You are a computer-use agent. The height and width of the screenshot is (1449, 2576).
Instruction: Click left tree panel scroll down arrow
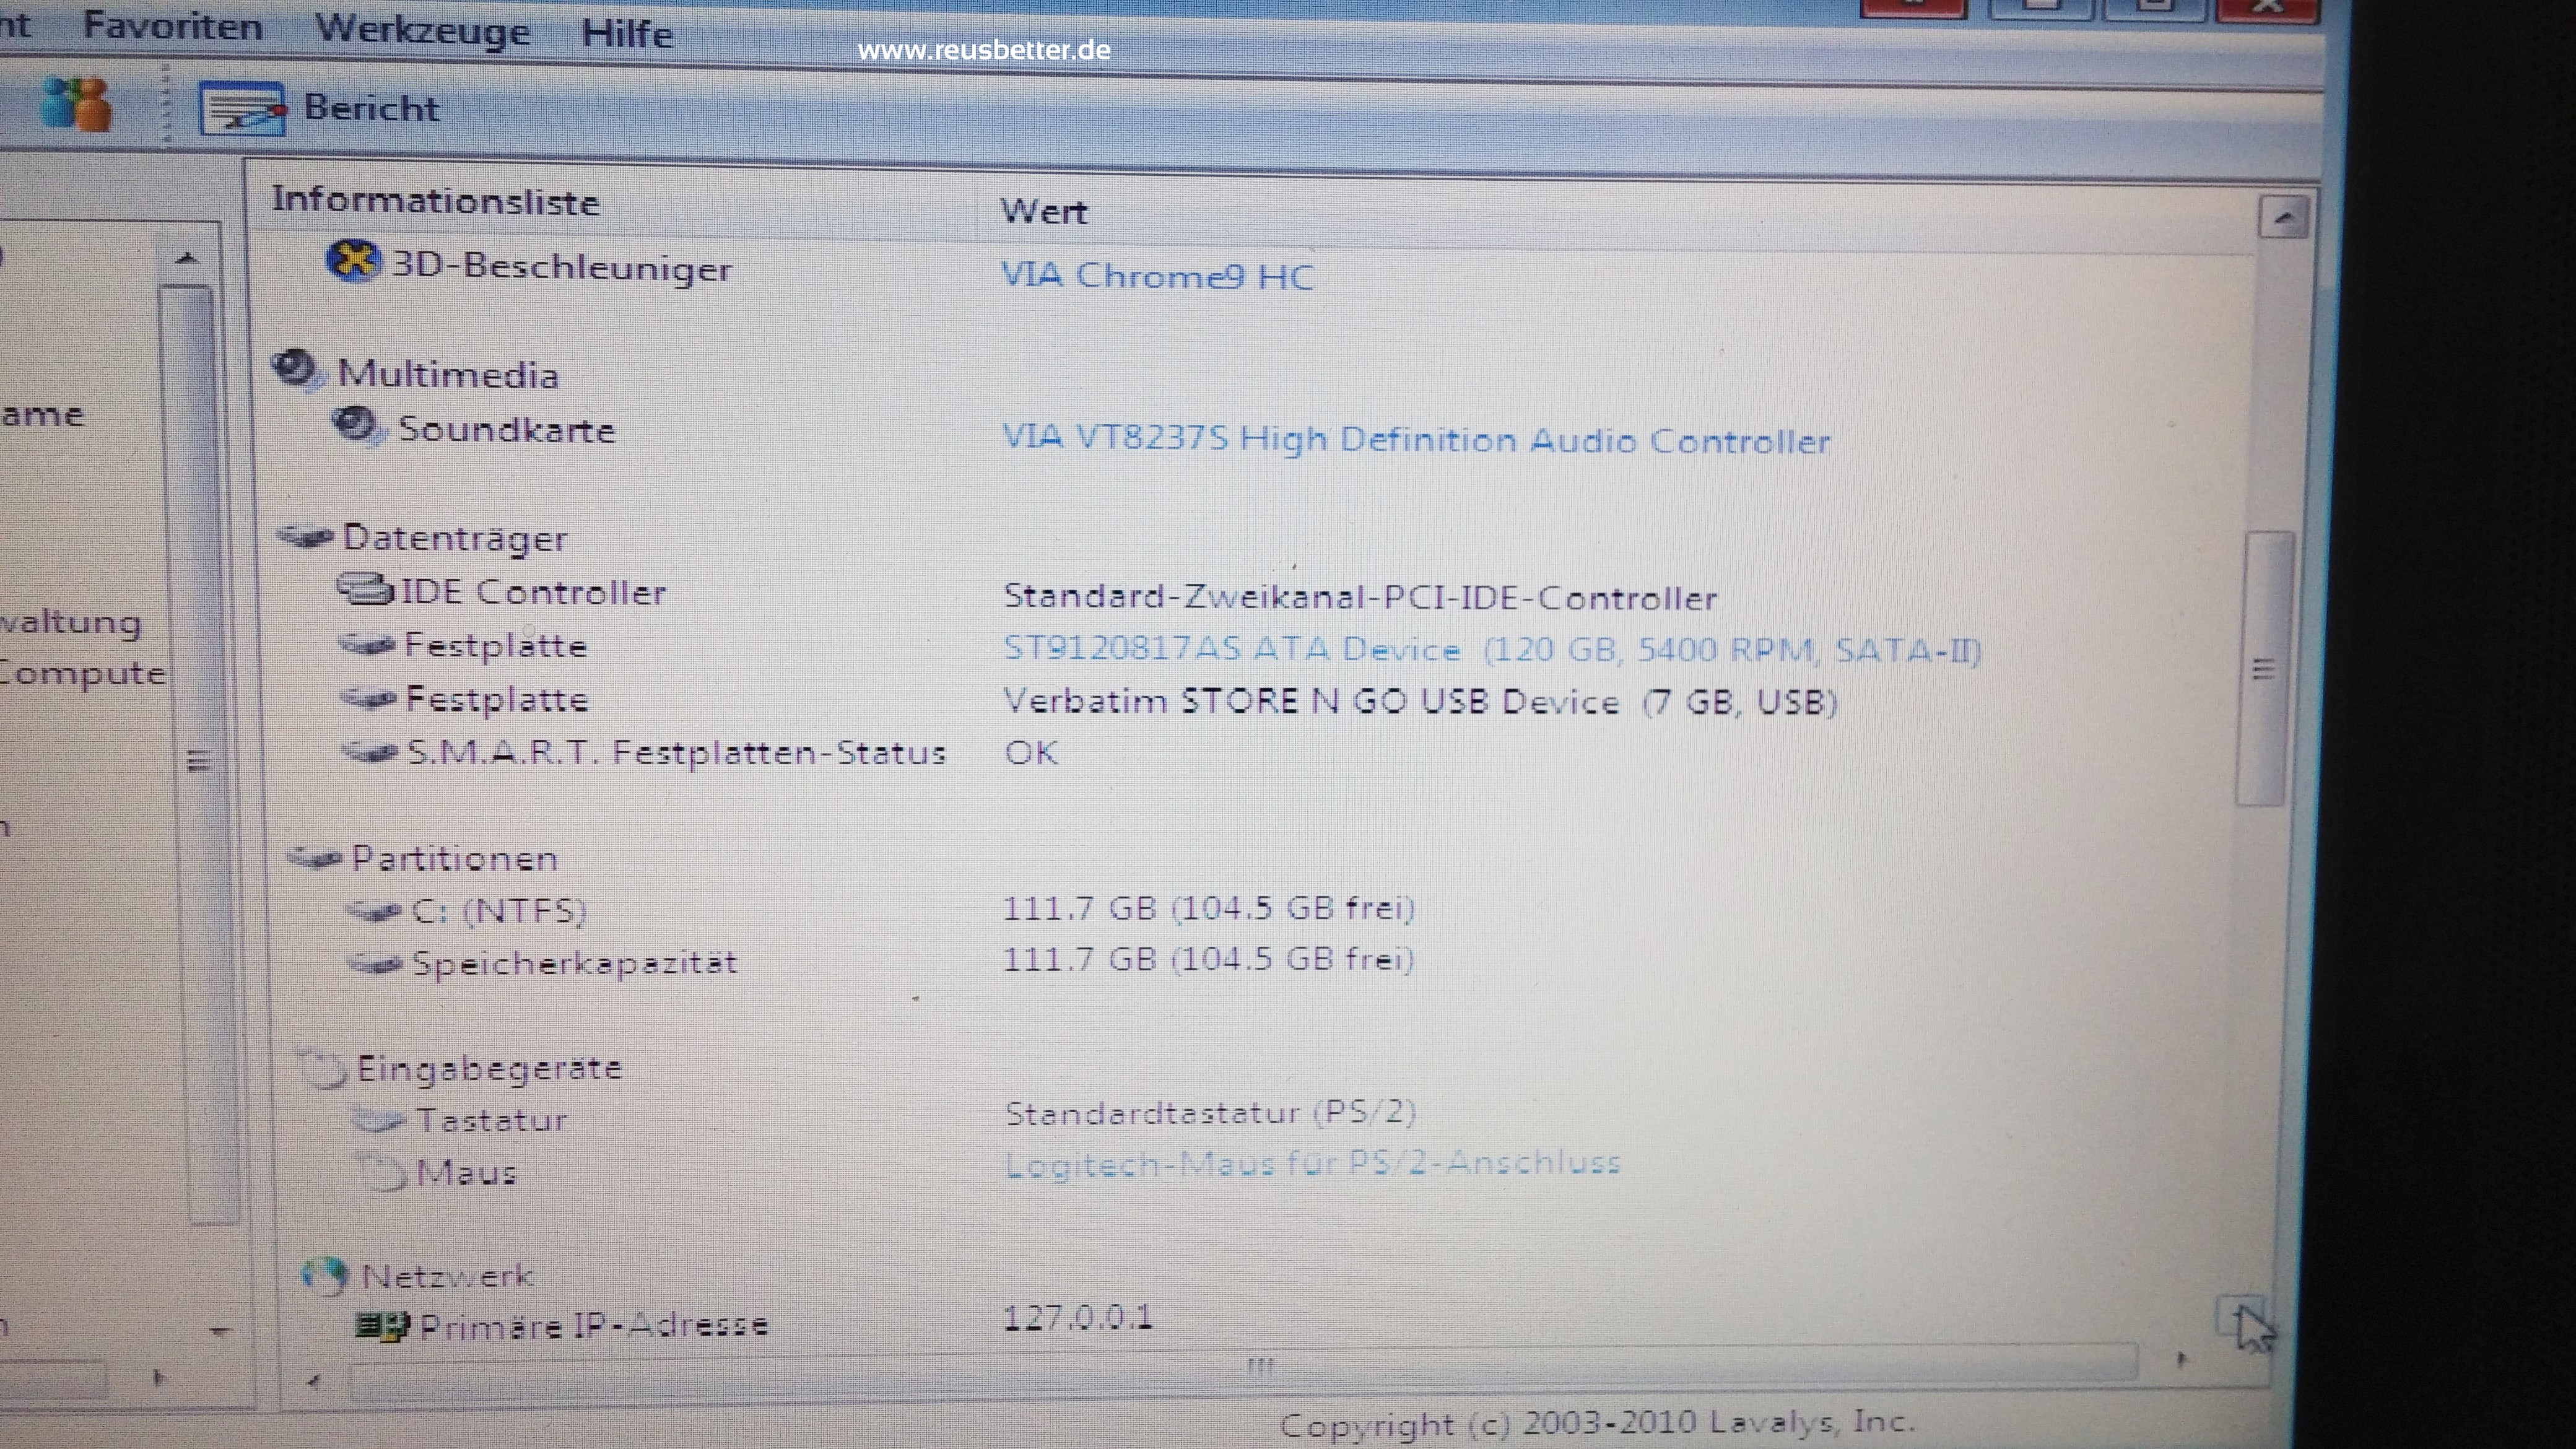tap(220, 1331)
